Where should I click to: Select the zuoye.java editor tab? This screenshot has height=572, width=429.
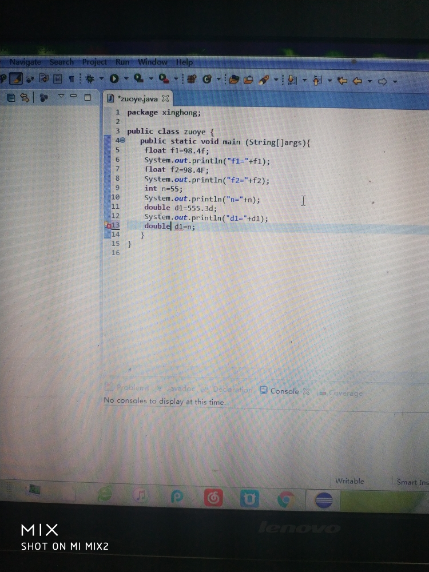coord(137,98)
